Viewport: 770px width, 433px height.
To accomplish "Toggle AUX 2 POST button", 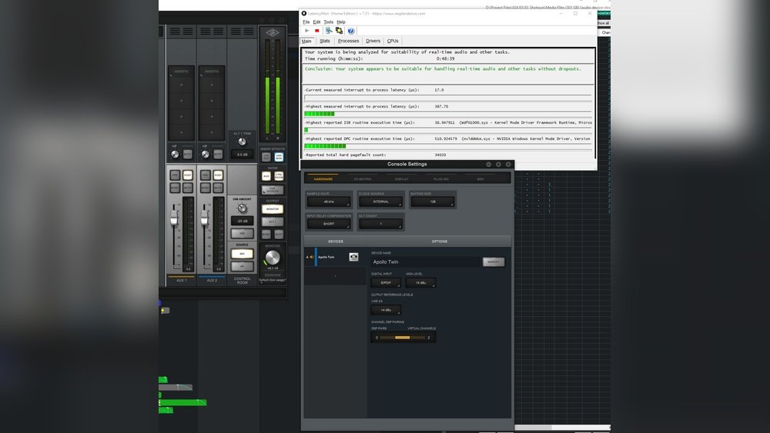I will (x=218, y=175).
